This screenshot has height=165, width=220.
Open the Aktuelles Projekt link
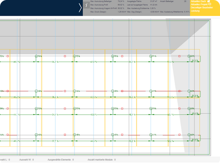click(x=199, y=4)
